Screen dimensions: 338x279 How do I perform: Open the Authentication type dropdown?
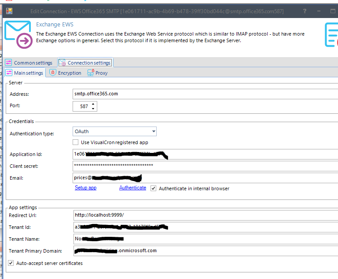tap(153, 131)
